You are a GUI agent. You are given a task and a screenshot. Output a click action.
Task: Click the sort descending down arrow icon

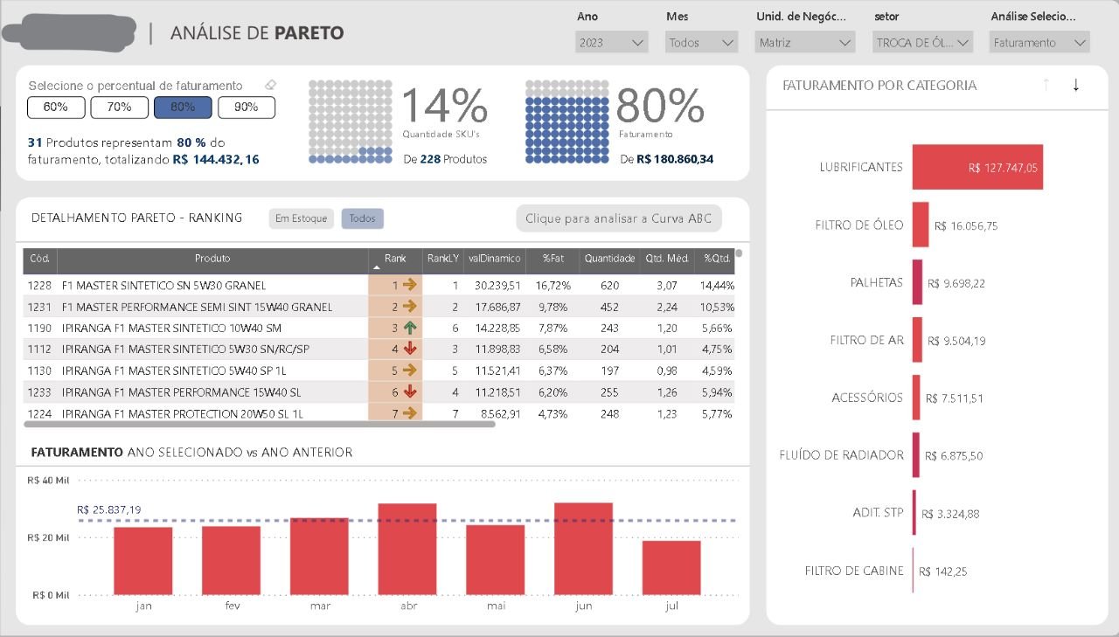pyautogui.click(x=1076, y=85)
